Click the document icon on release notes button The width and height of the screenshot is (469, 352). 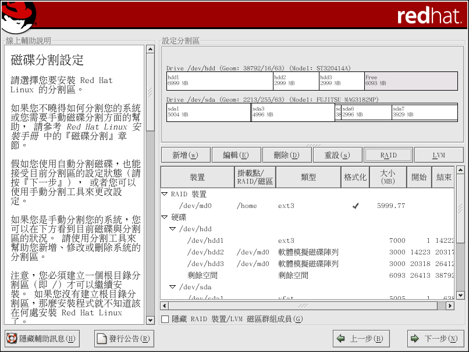pos(101,339)
